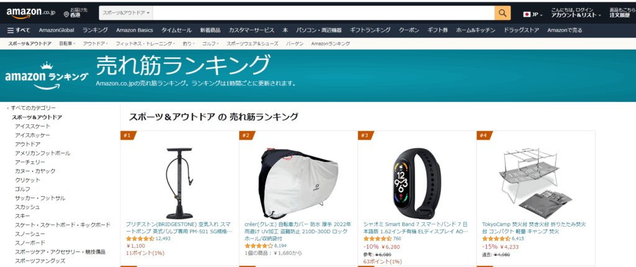Open the bicycle cover product image

[x=298, y=178]
